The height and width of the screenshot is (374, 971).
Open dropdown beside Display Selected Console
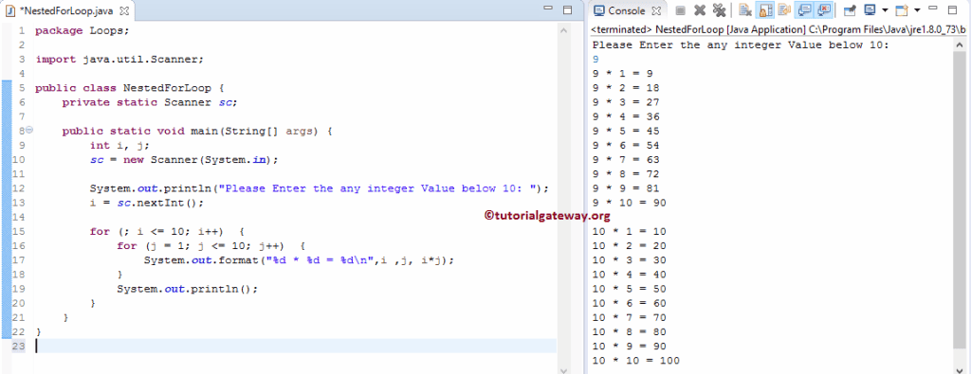coord(885,9)
